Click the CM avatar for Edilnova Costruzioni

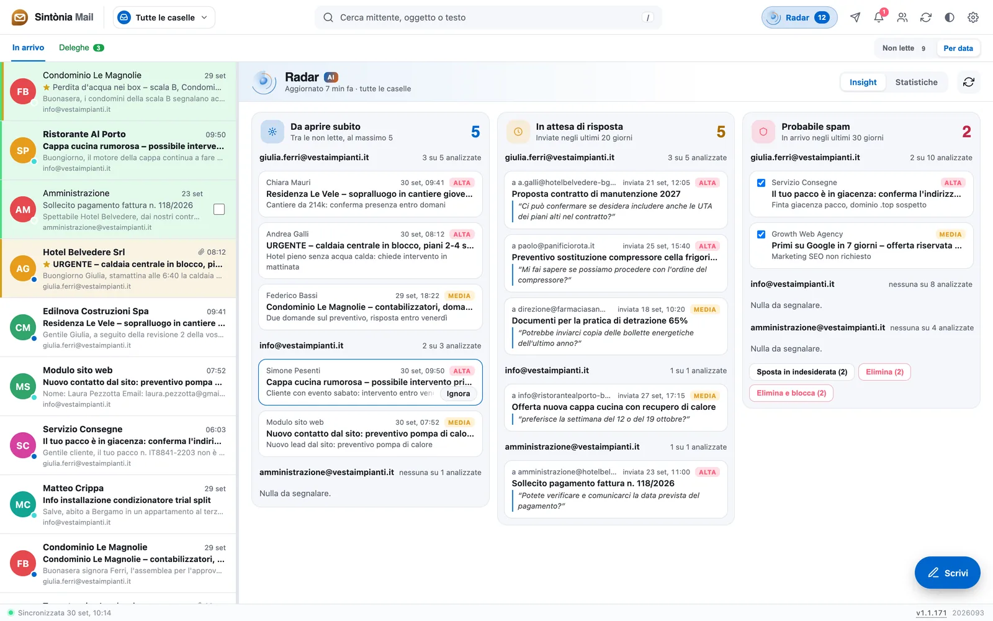tap(23, 327)
